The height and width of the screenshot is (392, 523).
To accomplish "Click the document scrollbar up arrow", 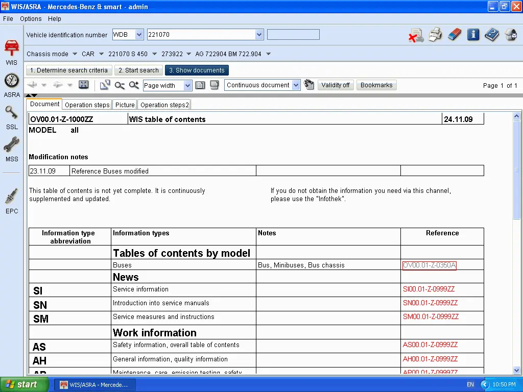I will [x=516, y=116].
